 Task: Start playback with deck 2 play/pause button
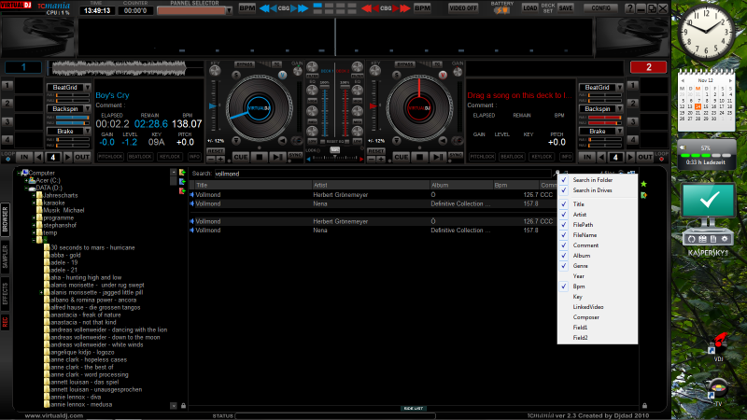pos(437,157)
